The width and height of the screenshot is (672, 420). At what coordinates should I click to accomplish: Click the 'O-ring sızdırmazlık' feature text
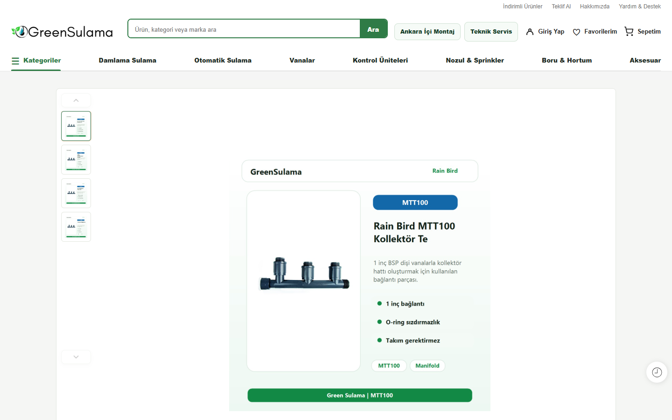coord(413,322)
